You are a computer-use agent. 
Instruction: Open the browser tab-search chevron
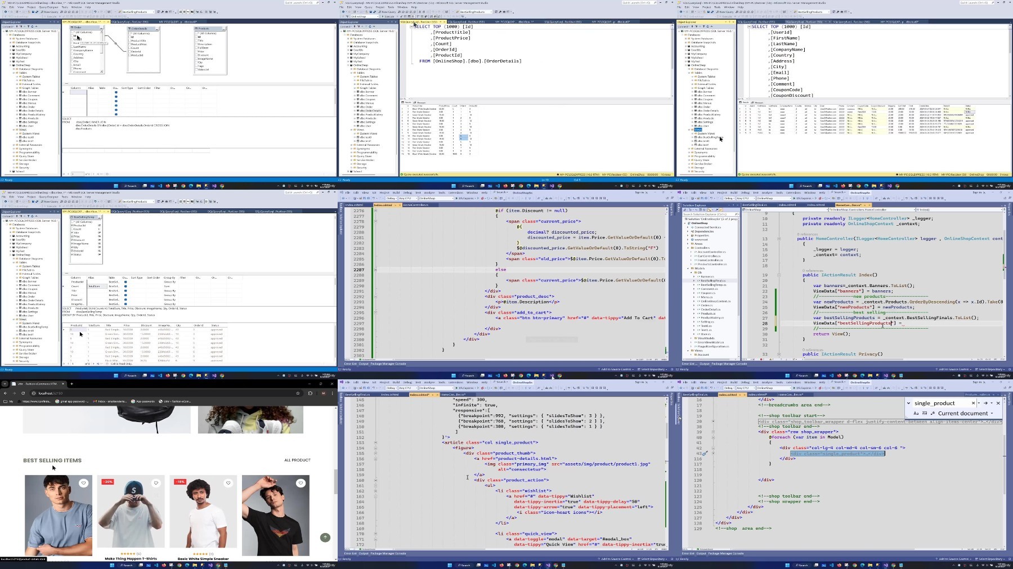tap(5, 384)
